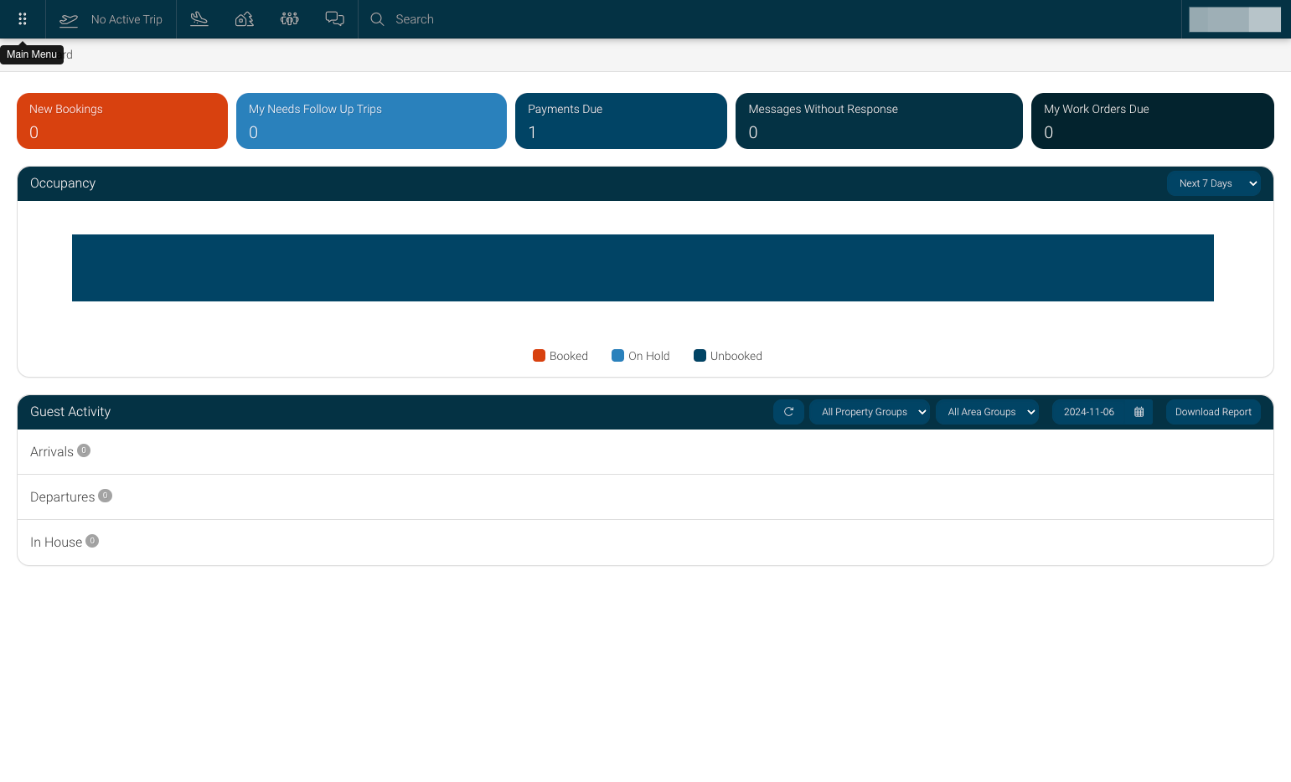
Task: Toggle the On Hold legend swatch
Action: [x=618, y=356]
